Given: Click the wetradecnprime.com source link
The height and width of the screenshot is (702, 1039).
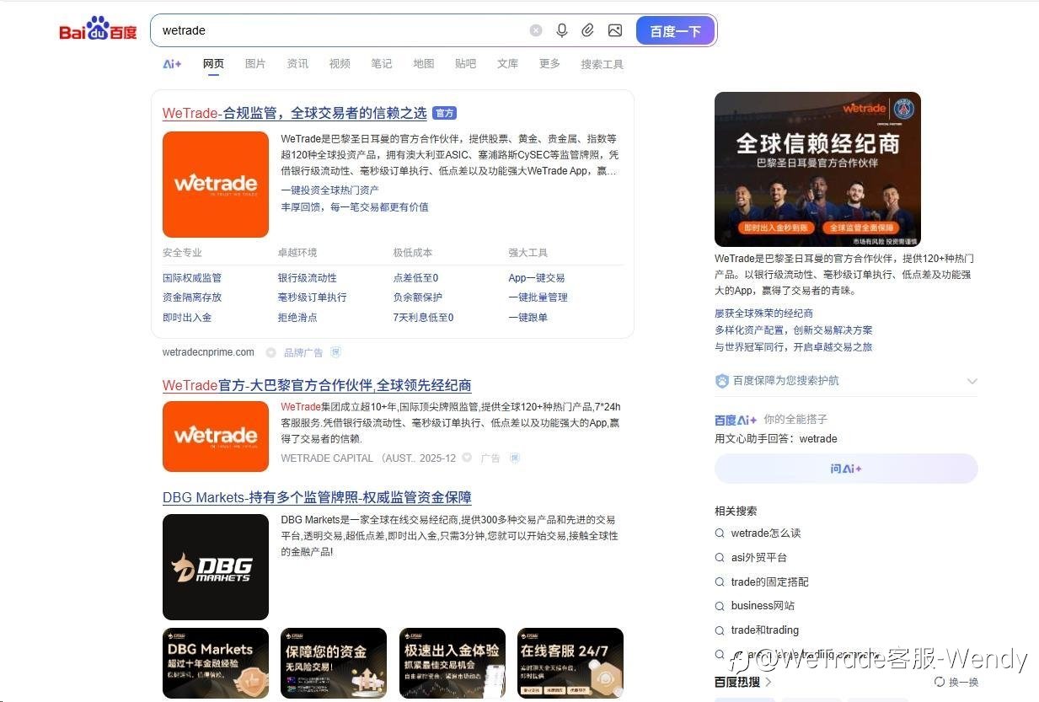Looking at the screenshot, I should (x=208, y=352).
